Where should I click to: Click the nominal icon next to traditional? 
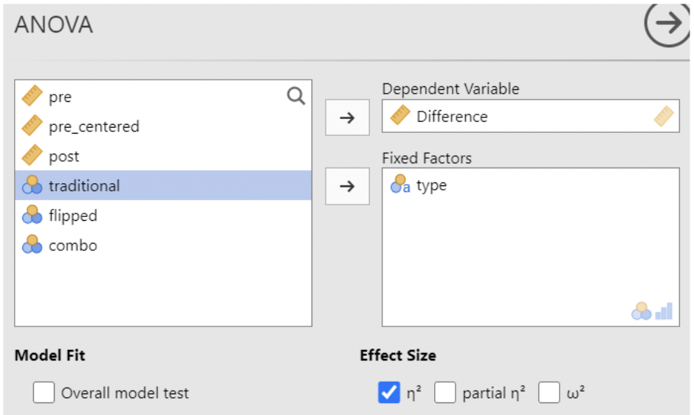(x=32, y=185)
